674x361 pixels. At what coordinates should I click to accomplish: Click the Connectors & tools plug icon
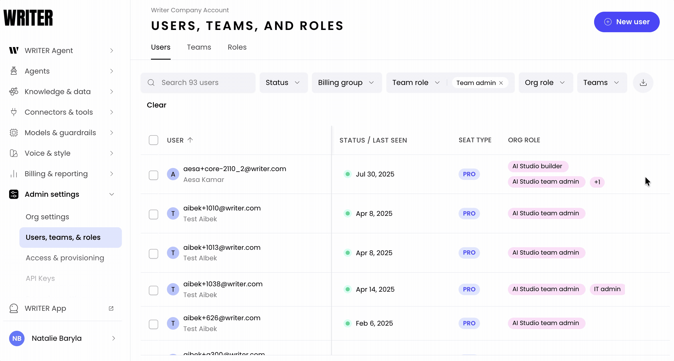tap(14, 112)
